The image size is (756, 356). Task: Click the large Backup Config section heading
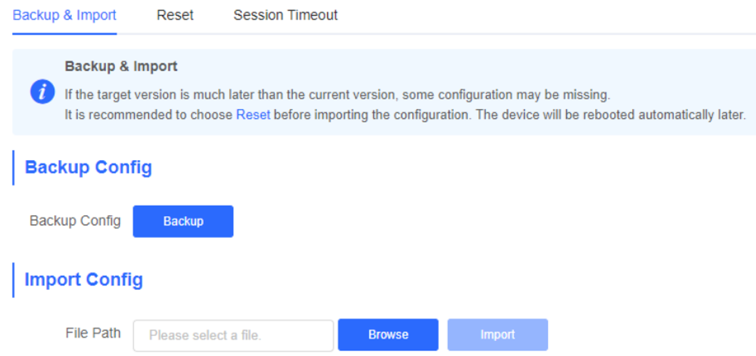[x=88, y=167]
